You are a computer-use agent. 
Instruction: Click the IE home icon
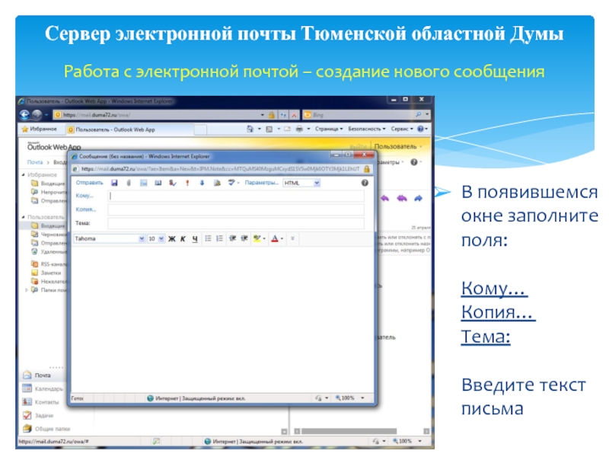tap(250, 129)
